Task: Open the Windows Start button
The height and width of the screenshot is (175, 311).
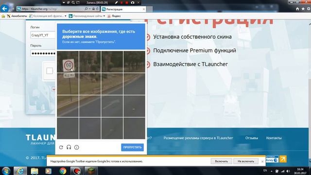Action: [x=6, y=171]
